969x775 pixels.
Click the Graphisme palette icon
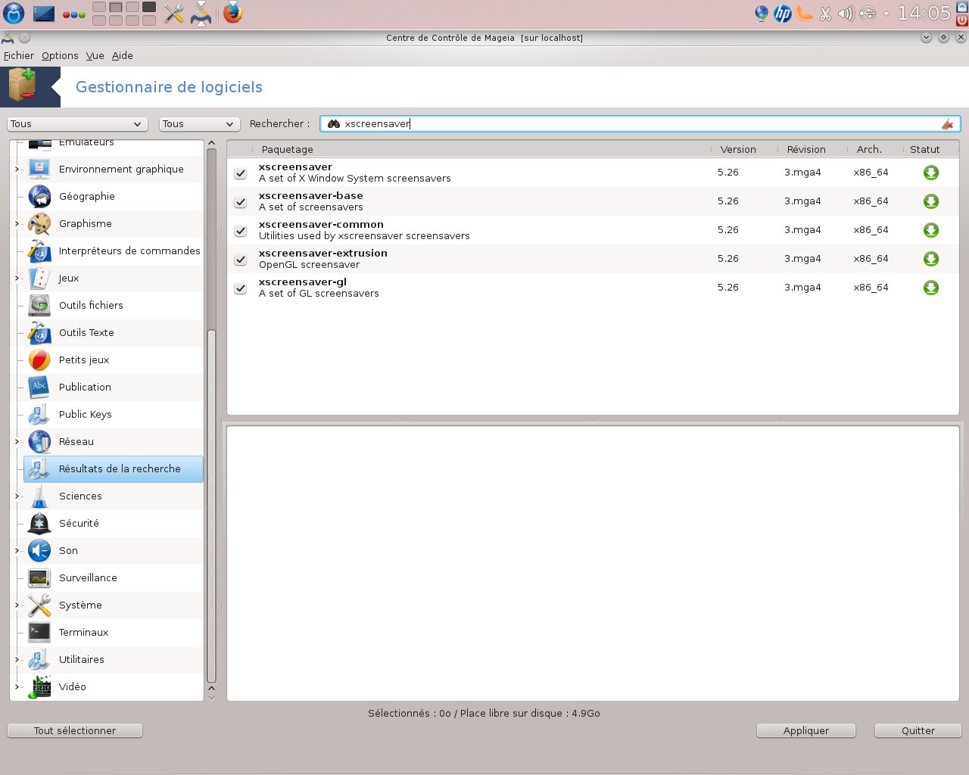39,224
